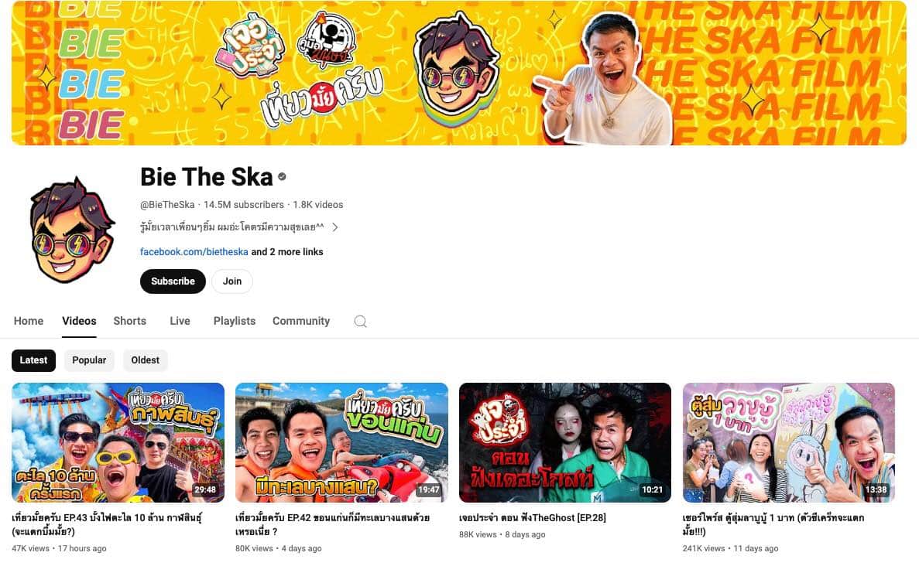Click the channel search magnifier icon
This screenshot has width=919, height=566.
coord(361,322)
